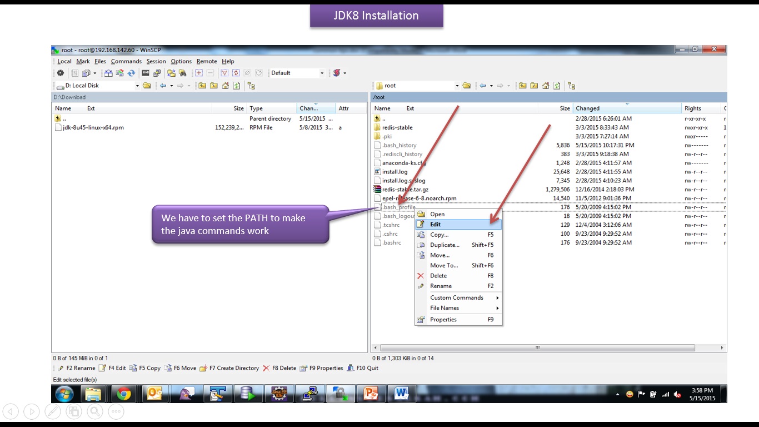759x427 pixels.
Task: Click F5 Copy button
Action: (145, 368)
